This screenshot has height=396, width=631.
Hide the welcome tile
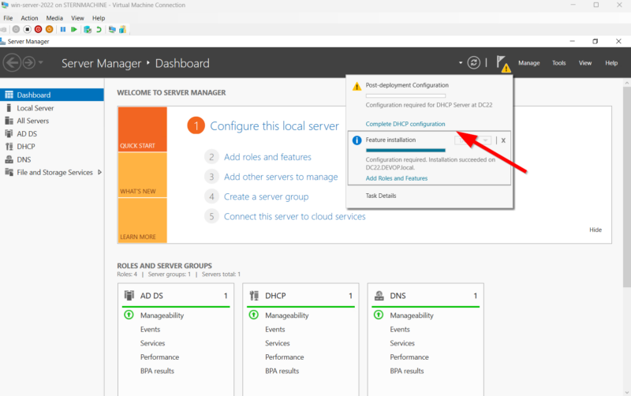[x=596, y=230]
